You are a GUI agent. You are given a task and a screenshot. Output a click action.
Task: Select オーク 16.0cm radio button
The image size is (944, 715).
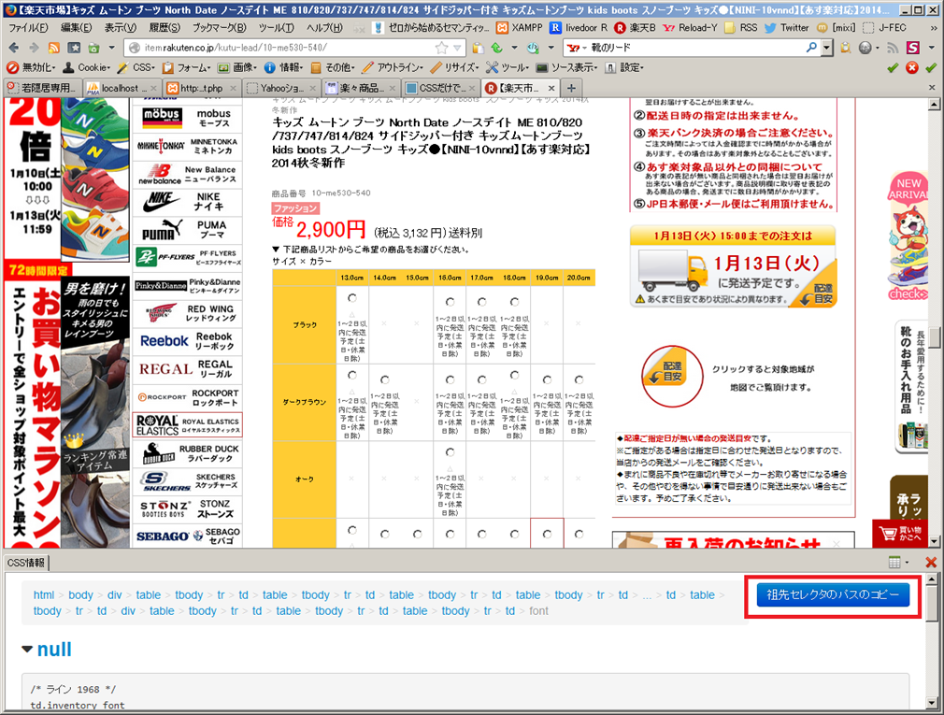(450, 452)
